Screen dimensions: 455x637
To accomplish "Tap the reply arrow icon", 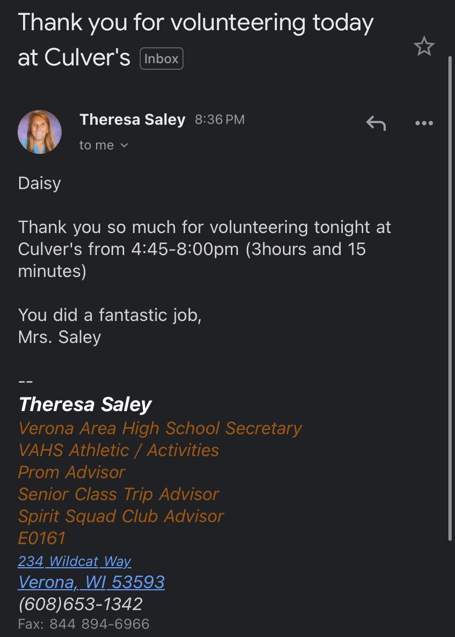I will [376, 123].
